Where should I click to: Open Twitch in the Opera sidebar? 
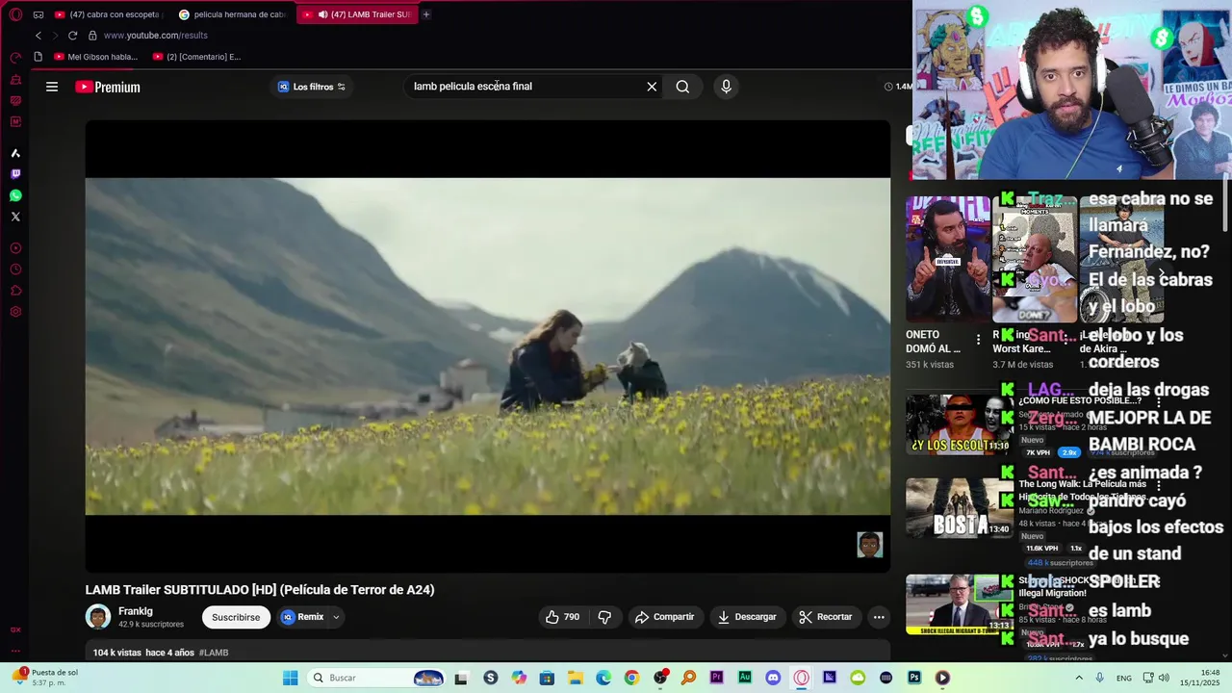click(15, 174)
